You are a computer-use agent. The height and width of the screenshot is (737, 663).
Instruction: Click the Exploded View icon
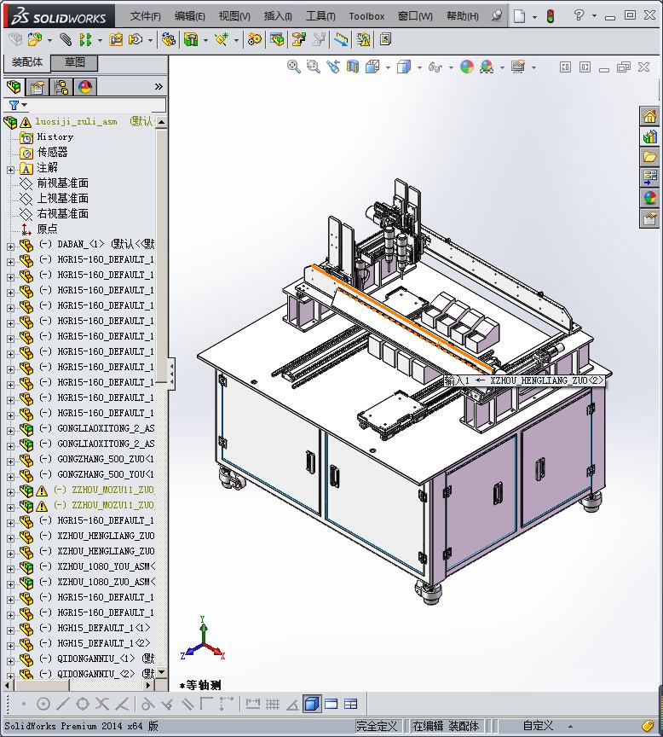tap(298, 39)
